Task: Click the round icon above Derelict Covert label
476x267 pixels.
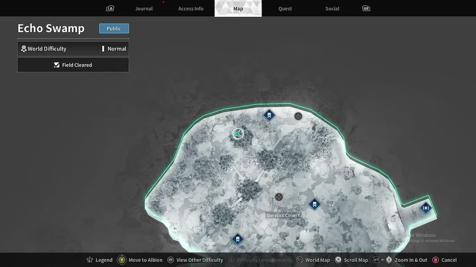Action: tap(279, 197)
